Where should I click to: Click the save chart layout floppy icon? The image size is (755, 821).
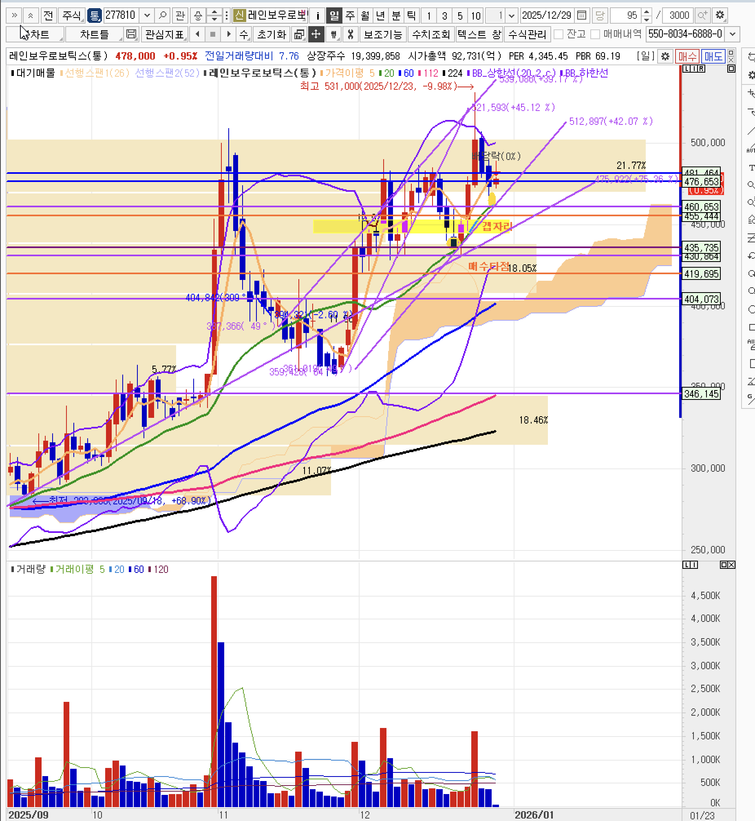[x=131, y=34]
